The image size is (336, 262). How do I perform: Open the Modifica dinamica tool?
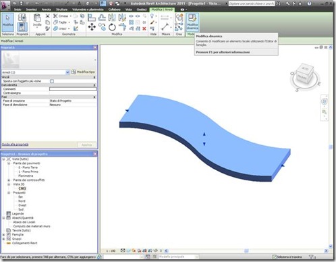192,22
